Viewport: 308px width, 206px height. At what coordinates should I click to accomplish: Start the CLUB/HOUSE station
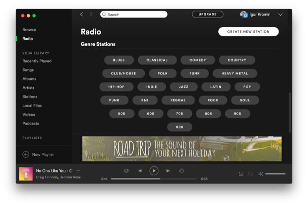(x=124, y=73)
